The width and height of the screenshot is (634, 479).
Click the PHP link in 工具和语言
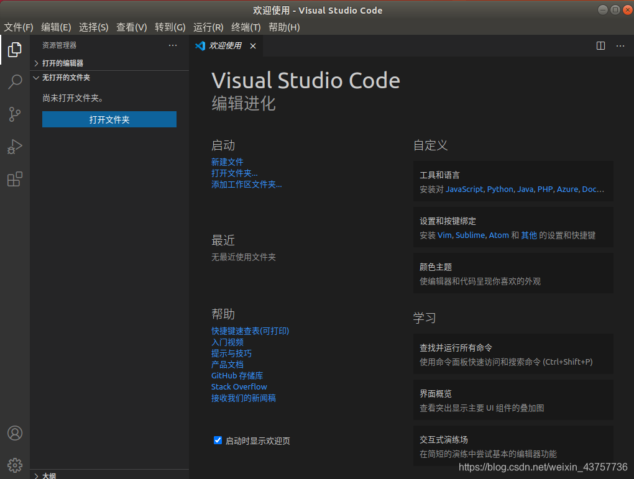(545, 189)
